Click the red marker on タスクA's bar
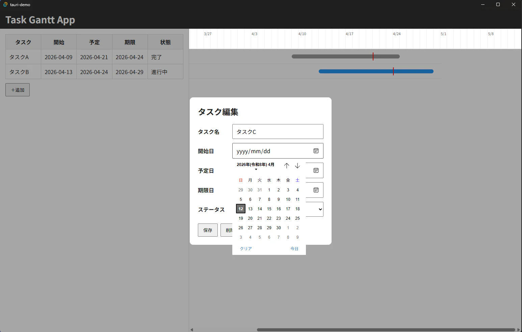This screenshot has width=522, height=332. (x=373, y=56)
